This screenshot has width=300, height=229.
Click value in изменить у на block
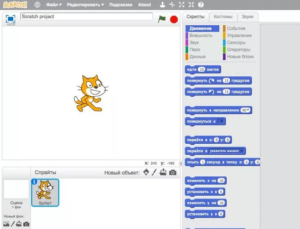(x=221, y=203)
